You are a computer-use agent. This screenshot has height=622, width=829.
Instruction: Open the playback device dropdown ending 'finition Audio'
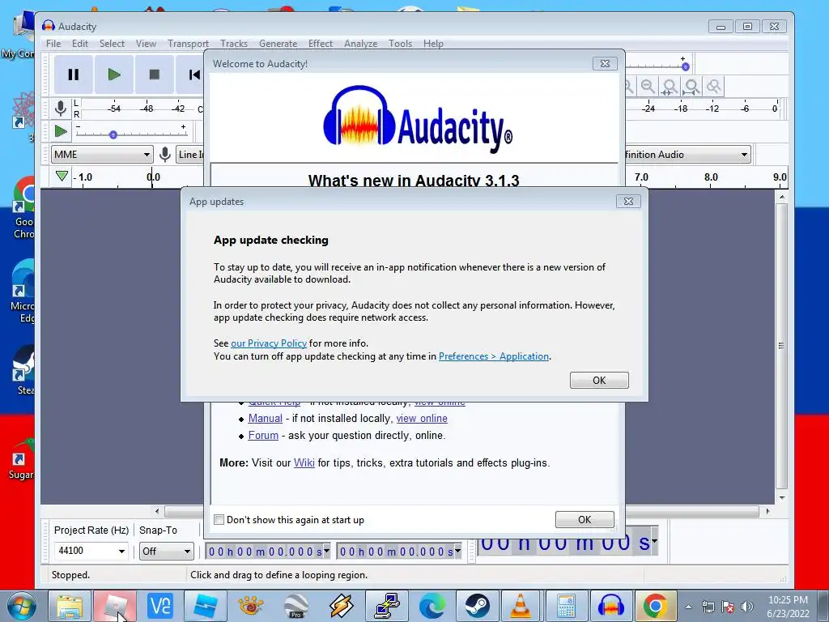(x=688, y=155)
